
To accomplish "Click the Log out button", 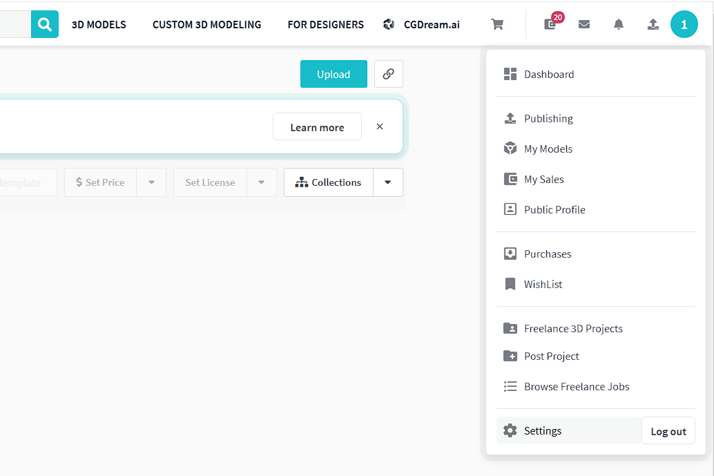I will click(x=668, y=431).
